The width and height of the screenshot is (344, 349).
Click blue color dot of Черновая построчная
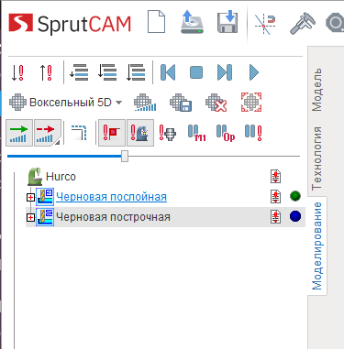click(295, 216)
